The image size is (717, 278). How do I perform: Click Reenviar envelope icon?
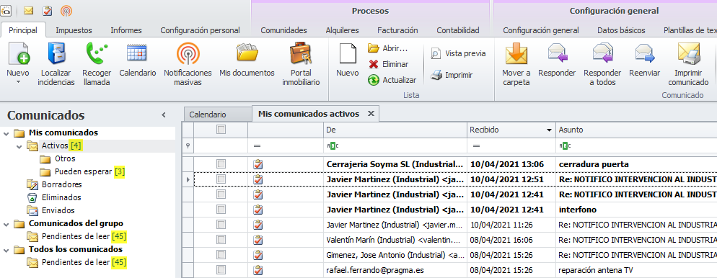click(x=645, y=53)
